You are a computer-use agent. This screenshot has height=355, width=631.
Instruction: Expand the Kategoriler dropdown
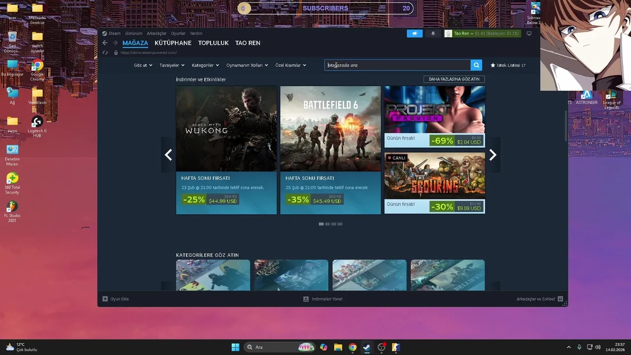(205, 65)
